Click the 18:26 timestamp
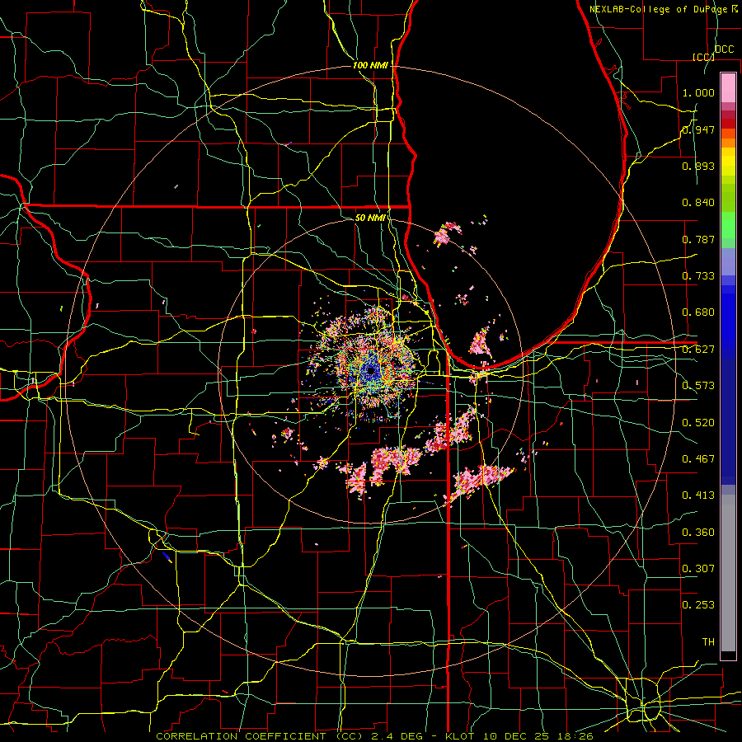 click(577, 736)
